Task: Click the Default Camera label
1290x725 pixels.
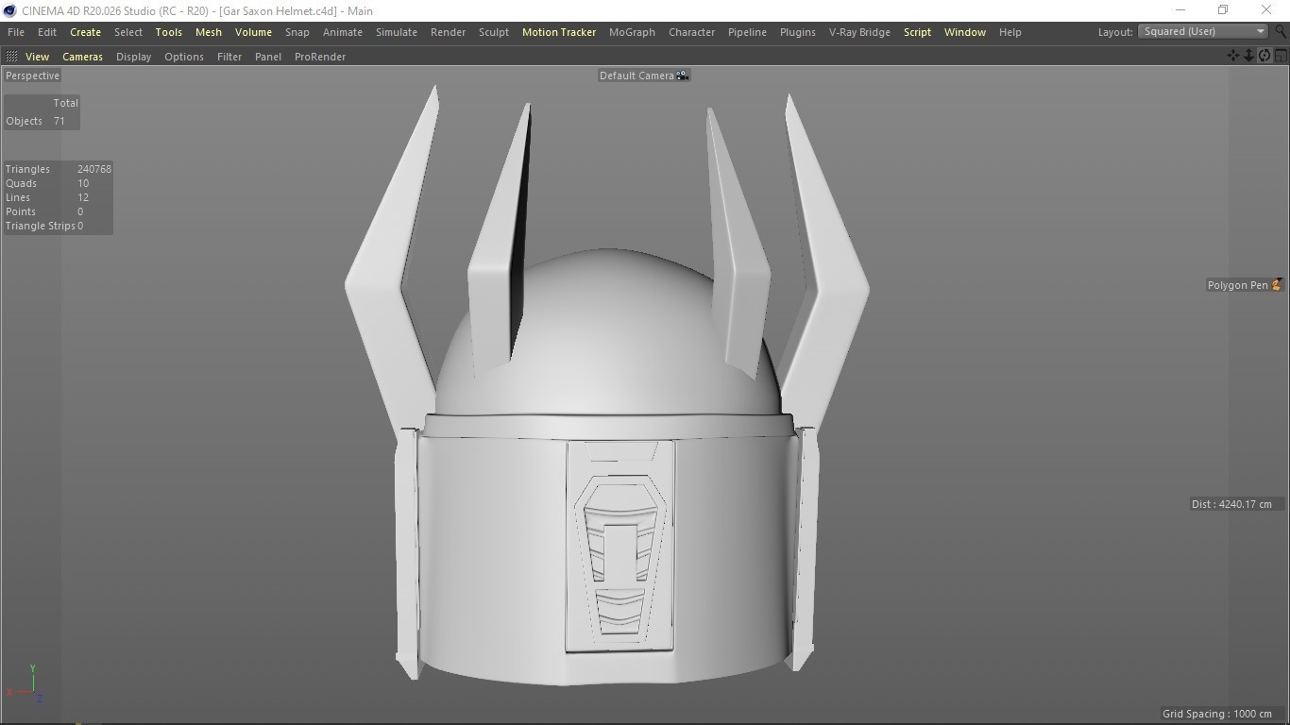Action: pos(636,76)
